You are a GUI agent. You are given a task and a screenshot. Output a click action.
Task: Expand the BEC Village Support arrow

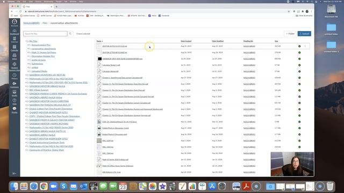pos(26,90)
